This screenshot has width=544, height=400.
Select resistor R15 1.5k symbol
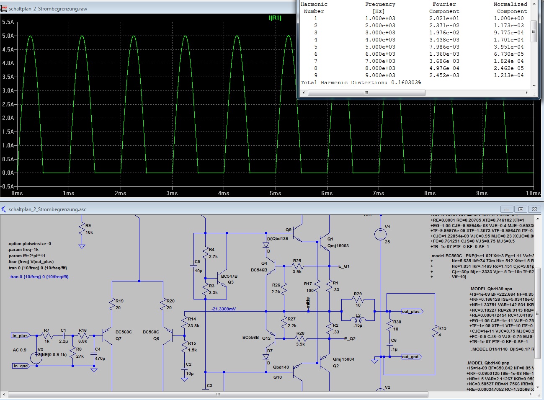[x=184, y=346]
